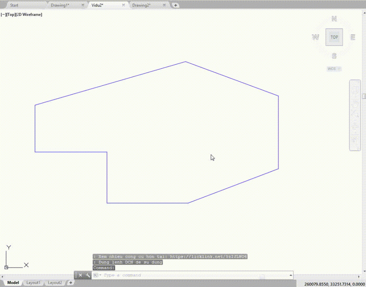Click the TOP face of the ViewCube
The image size is (366, 287).
(x=334, y=37)
